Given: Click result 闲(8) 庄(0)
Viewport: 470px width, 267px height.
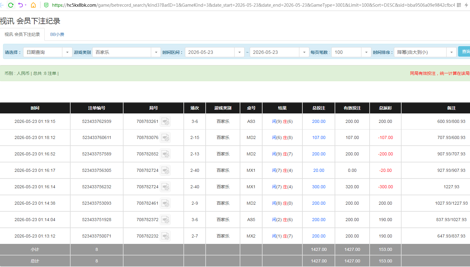Looking at the screenshot, I should 282,203.
